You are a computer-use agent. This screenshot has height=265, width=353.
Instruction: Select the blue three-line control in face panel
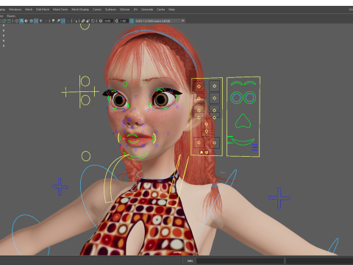point(254,147)
